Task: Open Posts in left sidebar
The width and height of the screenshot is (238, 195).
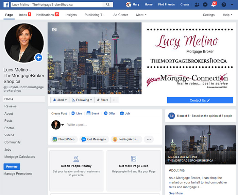Action: tap(8, 121)
